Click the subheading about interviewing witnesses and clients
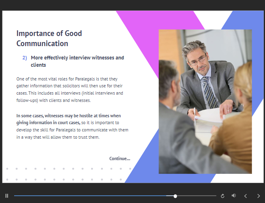The width and height of the screenshot is (265, 203). [x=77, y=61]
